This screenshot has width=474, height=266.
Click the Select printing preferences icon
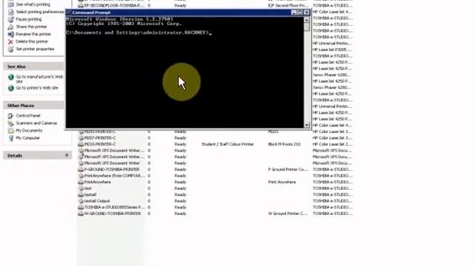(x=10, y=12)
